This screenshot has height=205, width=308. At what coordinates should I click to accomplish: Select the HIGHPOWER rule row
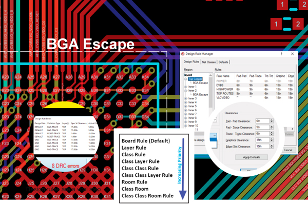tap(224, 88)
